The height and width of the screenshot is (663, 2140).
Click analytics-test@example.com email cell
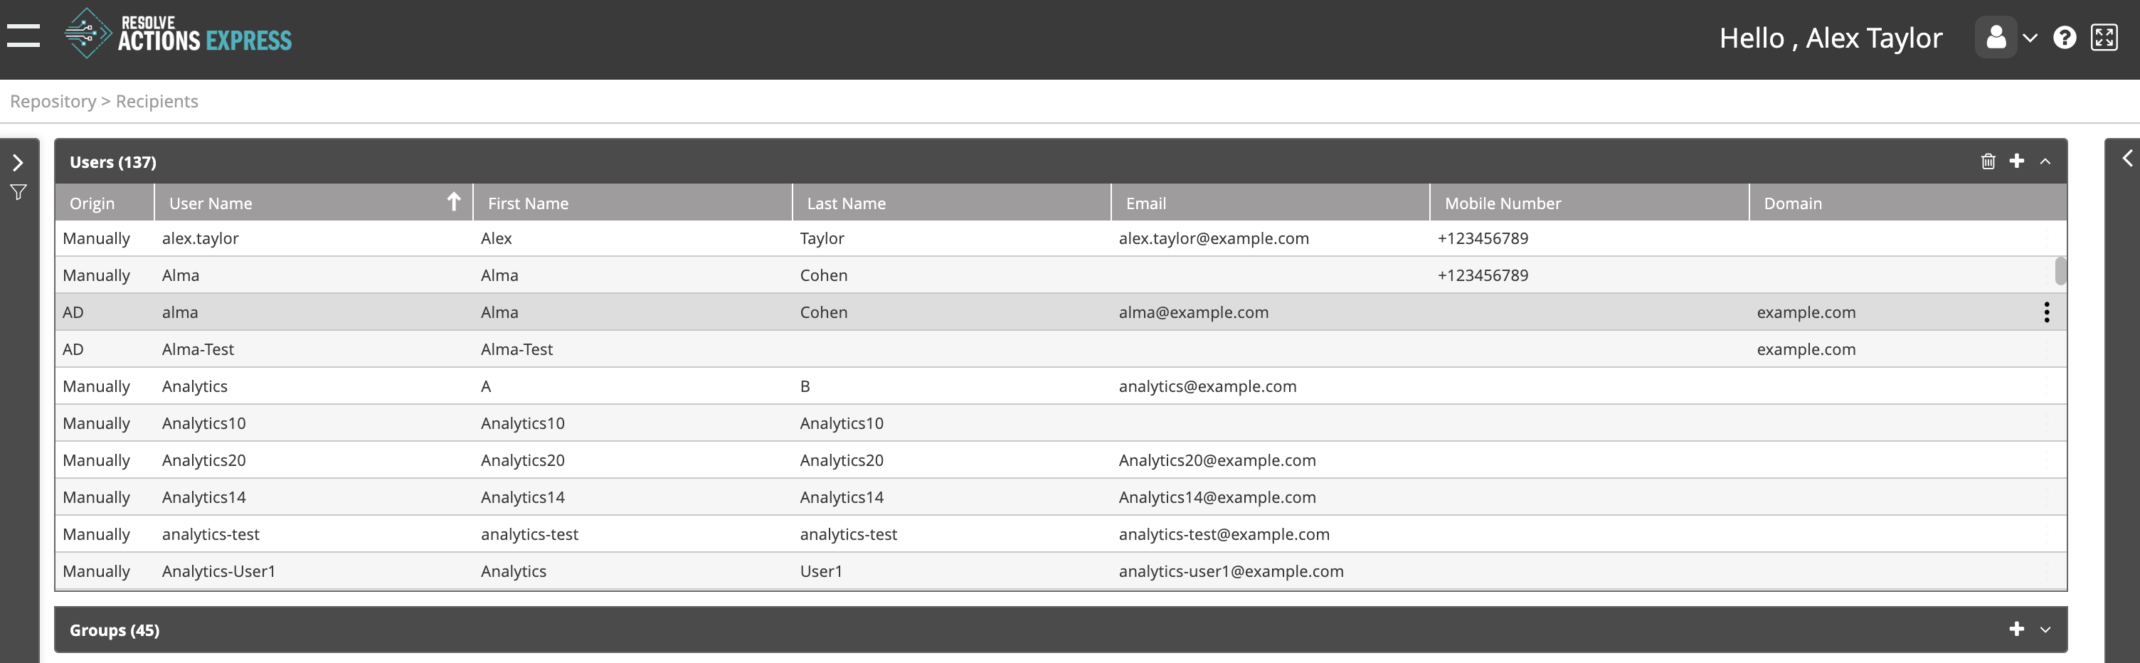1224,534
